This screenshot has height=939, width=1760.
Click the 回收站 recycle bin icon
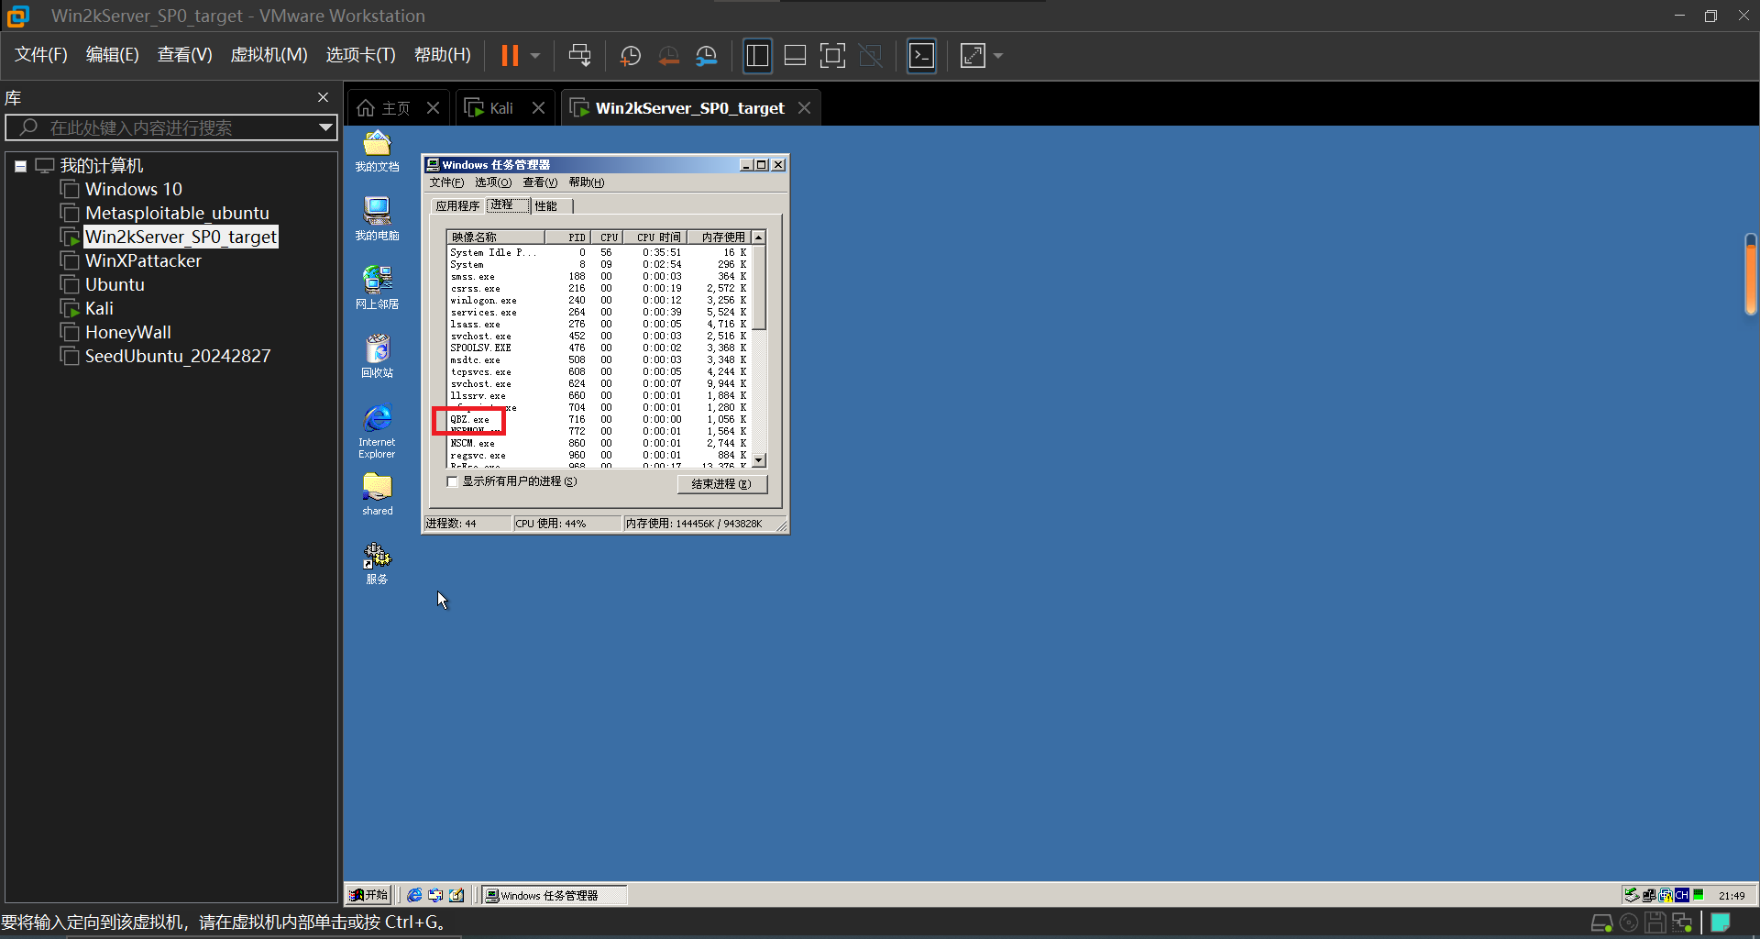(x=377, y=357)
